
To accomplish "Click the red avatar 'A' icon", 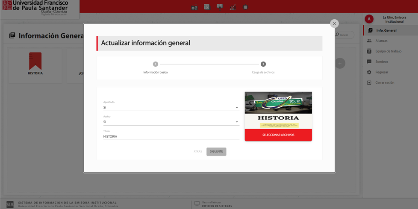I will coord(369,19).
